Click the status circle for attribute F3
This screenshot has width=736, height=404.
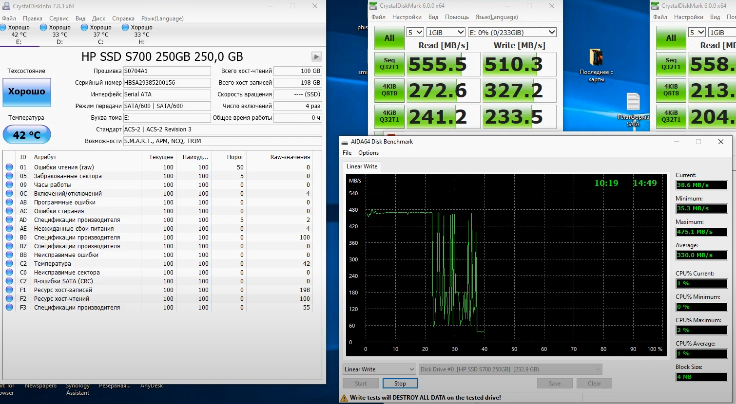point(9,307)
